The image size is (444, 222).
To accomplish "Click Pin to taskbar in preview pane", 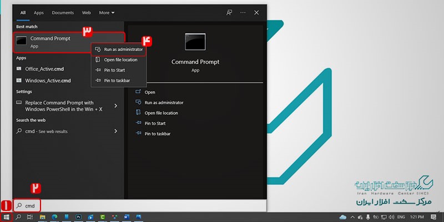I will coord(158,134).
